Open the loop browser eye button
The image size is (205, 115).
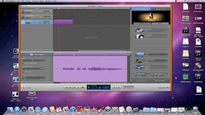pos(160,87)
